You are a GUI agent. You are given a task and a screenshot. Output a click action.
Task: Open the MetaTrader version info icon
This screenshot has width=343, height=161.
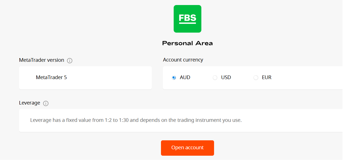[x=70, y=61]
